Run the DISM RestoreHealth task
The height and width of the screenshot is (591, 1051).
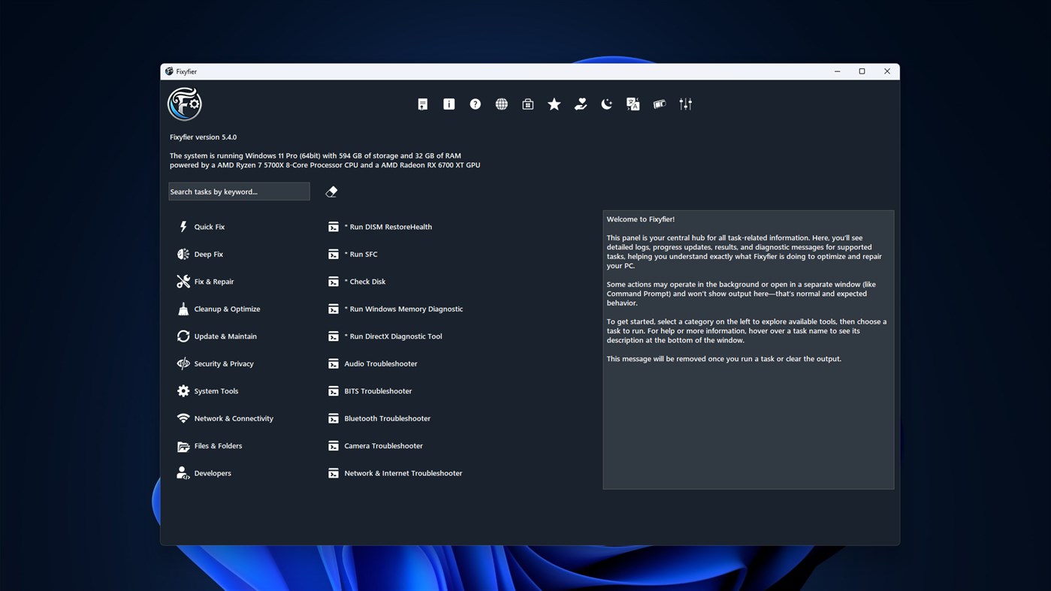(x=380, y=227)
